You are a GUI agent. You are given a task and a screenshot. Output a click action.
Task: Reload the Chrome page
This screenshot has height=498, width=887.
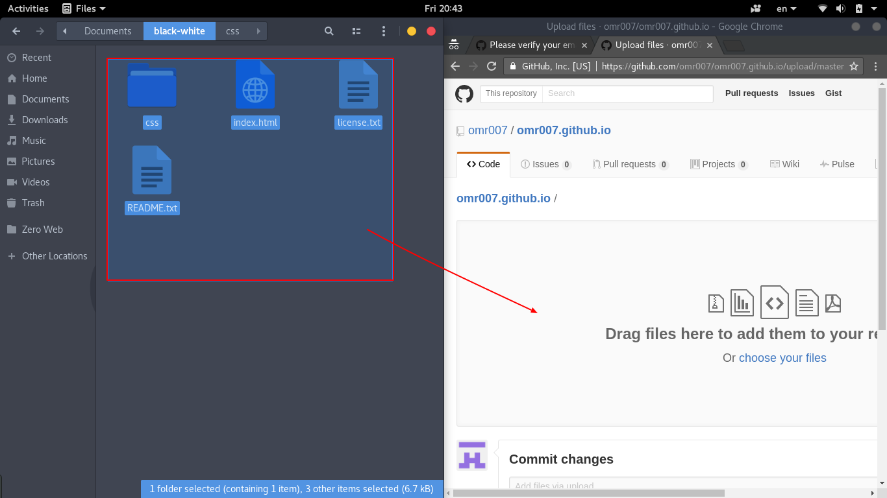(492, 66)
